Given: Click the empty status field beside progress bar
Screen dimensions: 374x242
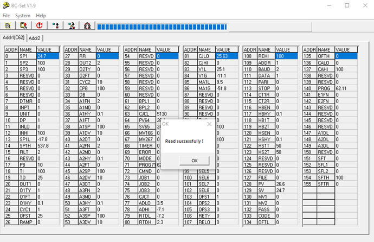Looking at the screenshot, I should (x=270, y=27).
